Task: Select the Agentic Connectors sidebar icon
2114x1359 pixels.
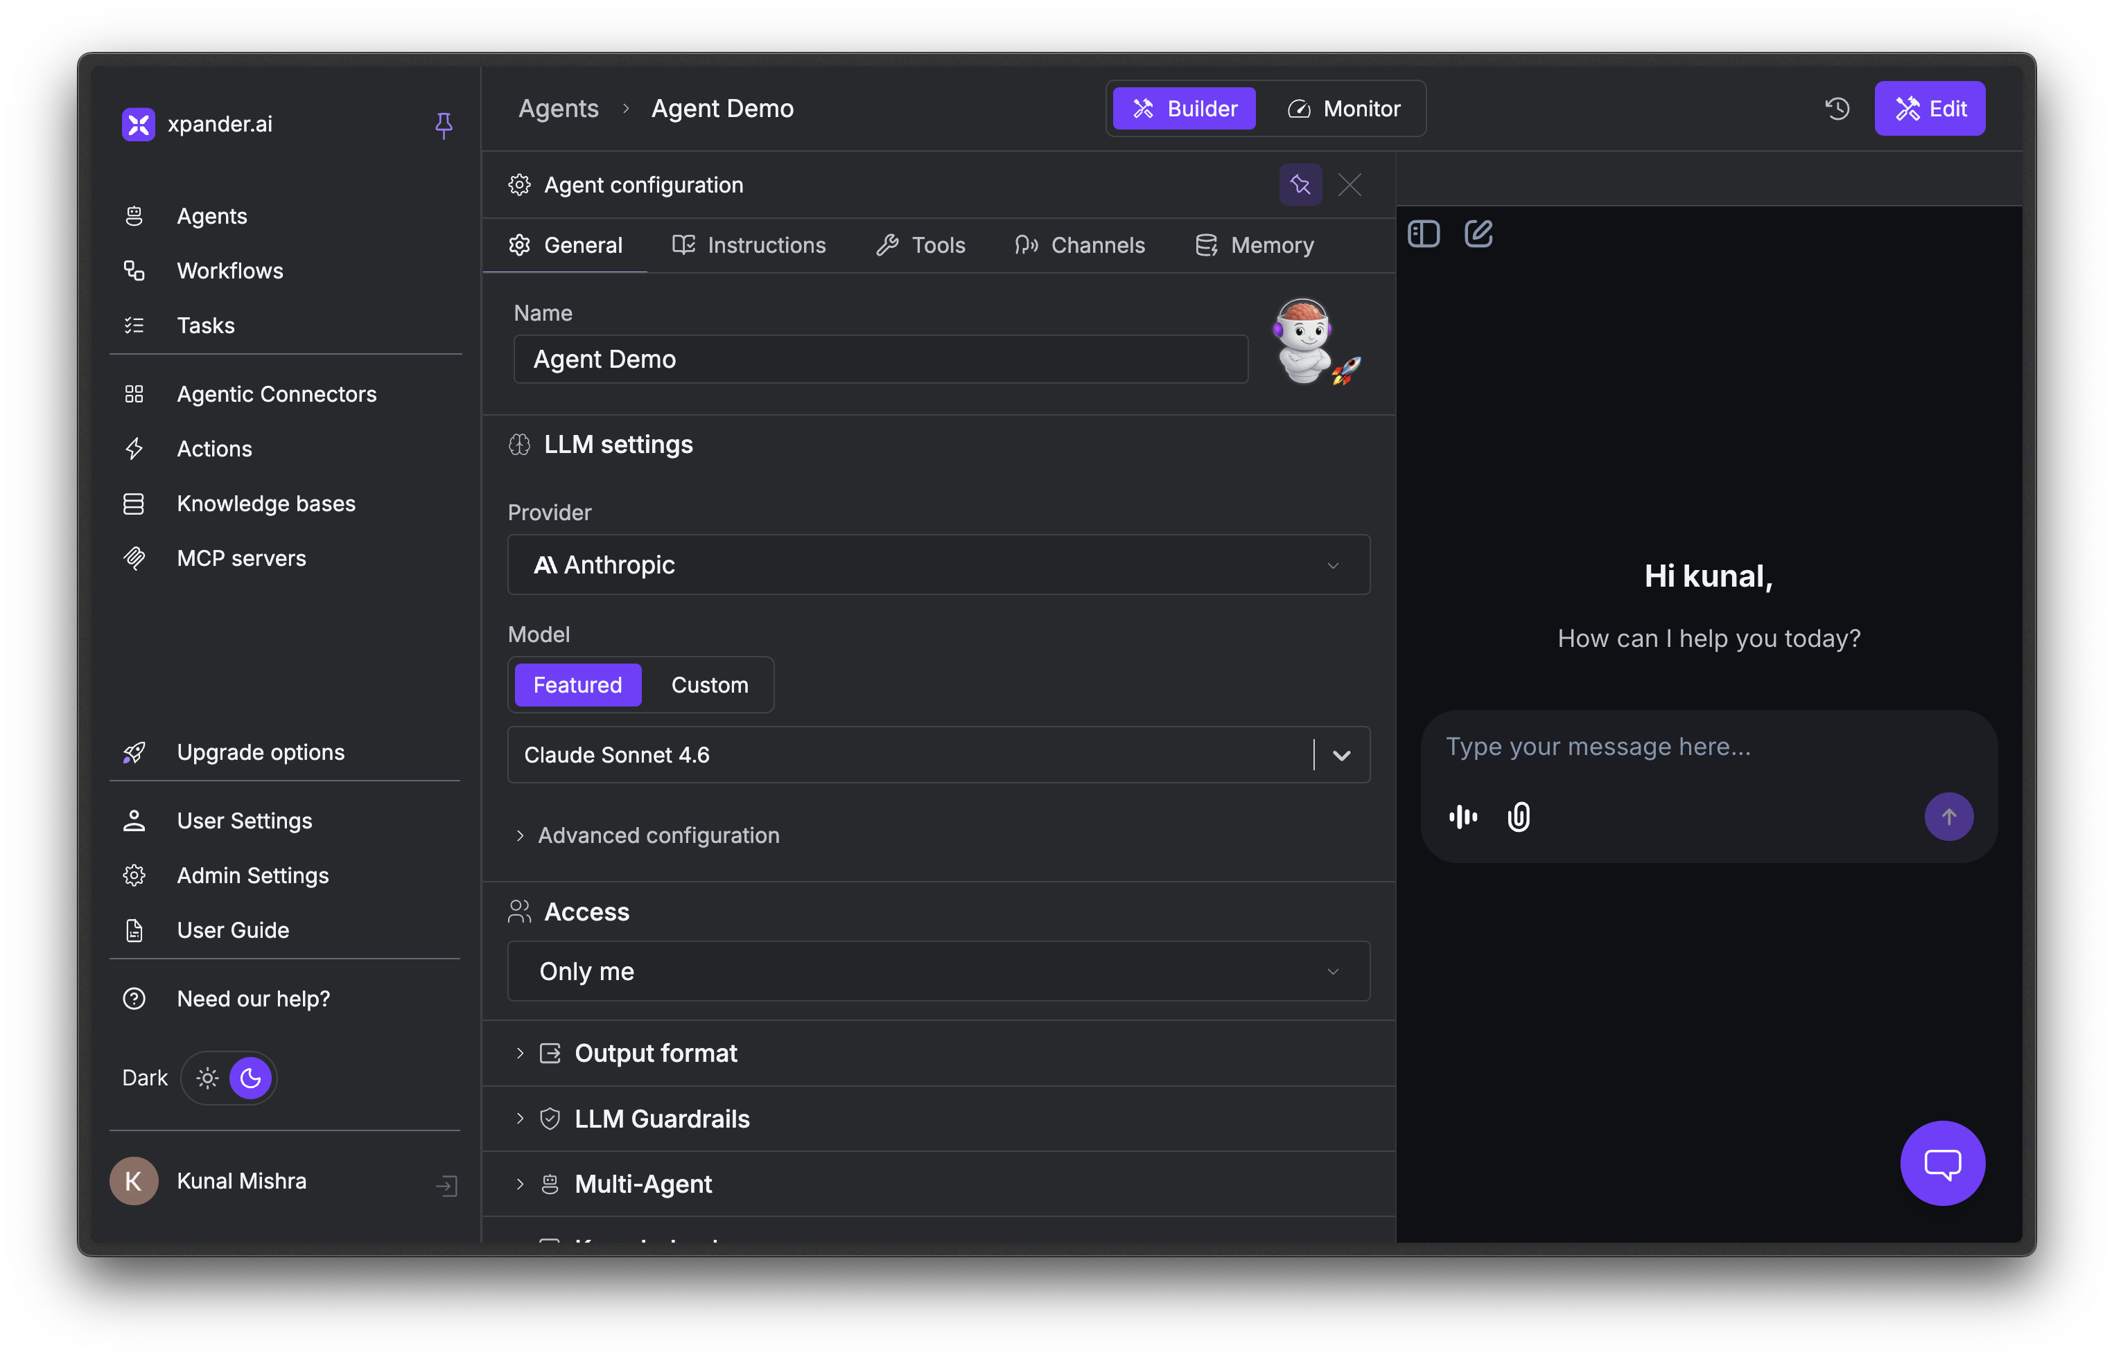Action: coord(134,393)
